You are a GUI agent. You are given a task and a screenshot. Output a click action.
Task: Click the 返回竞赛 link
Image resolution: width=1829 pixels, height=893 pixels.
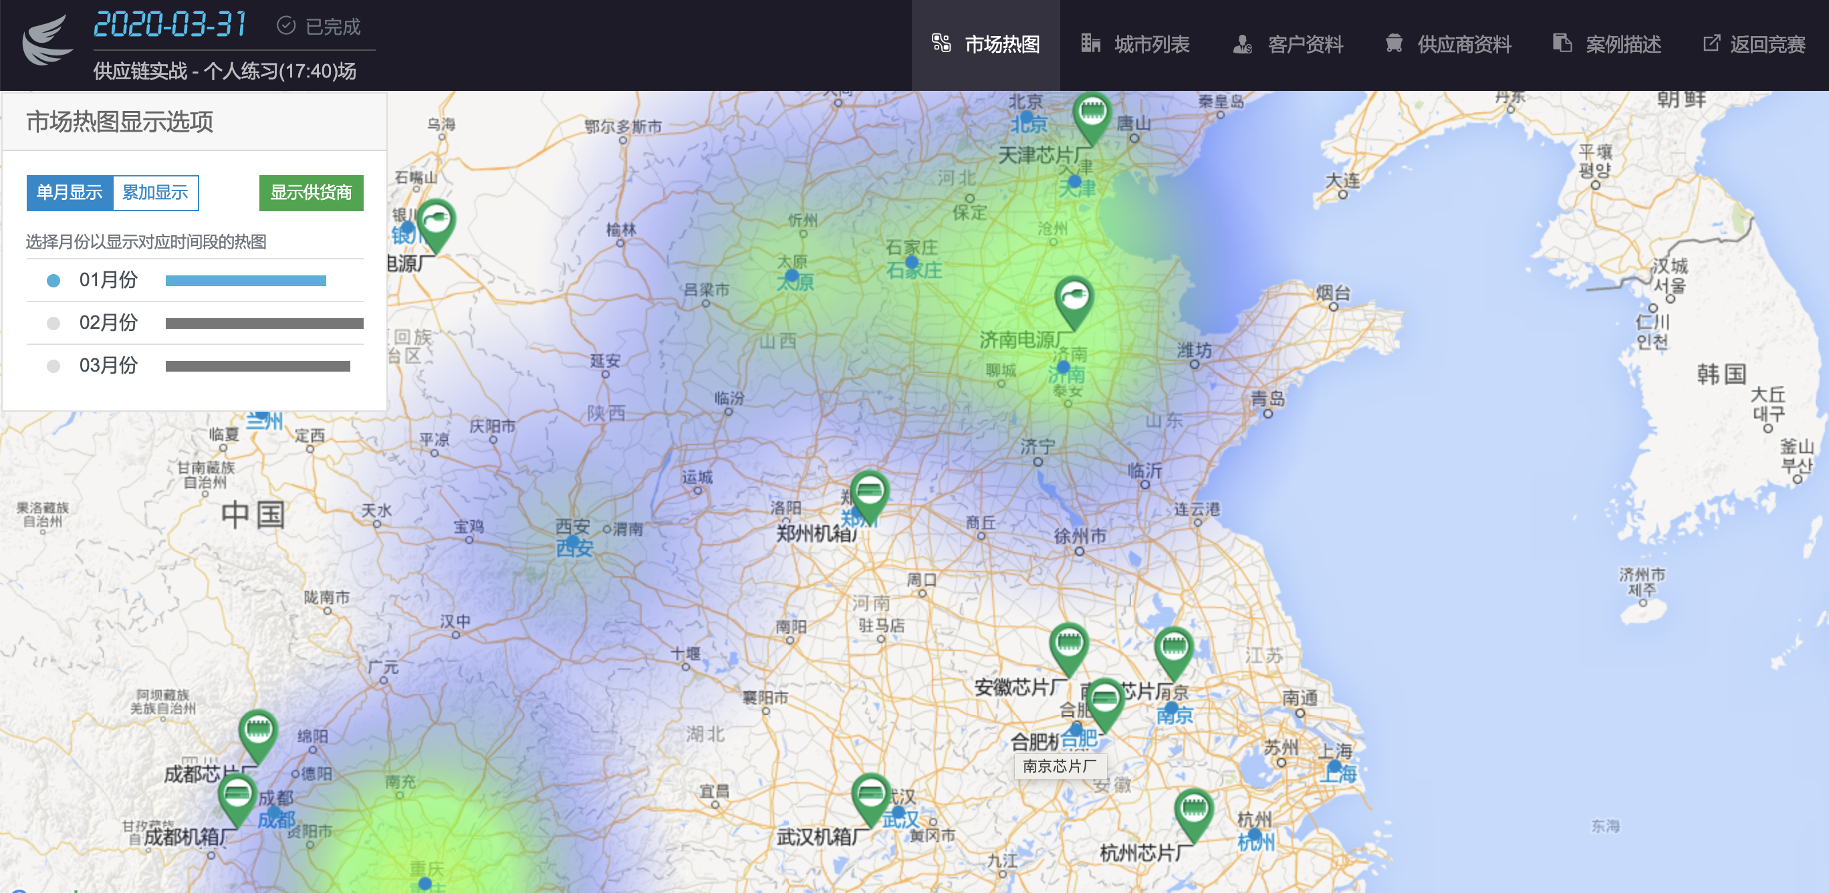(x=1753, y=45)
